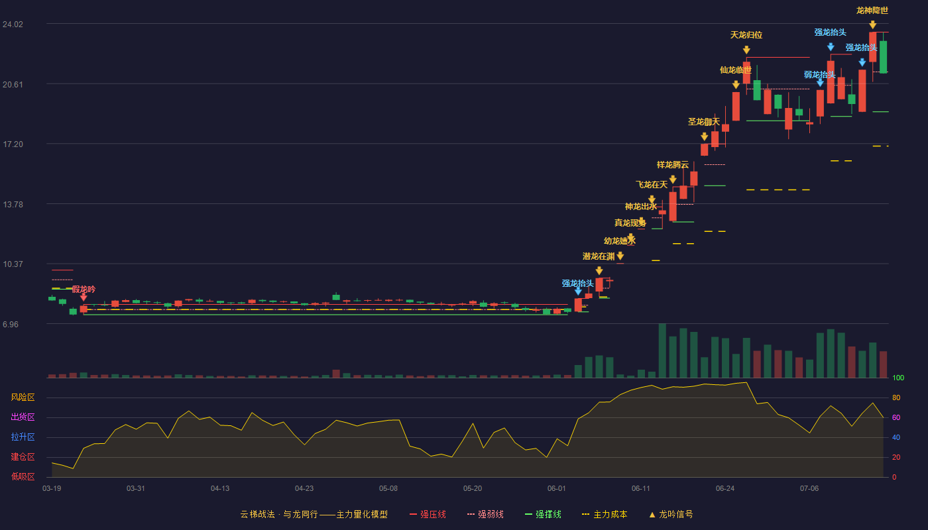Click the yellow arrow under 龙神降世

[873, 25]
